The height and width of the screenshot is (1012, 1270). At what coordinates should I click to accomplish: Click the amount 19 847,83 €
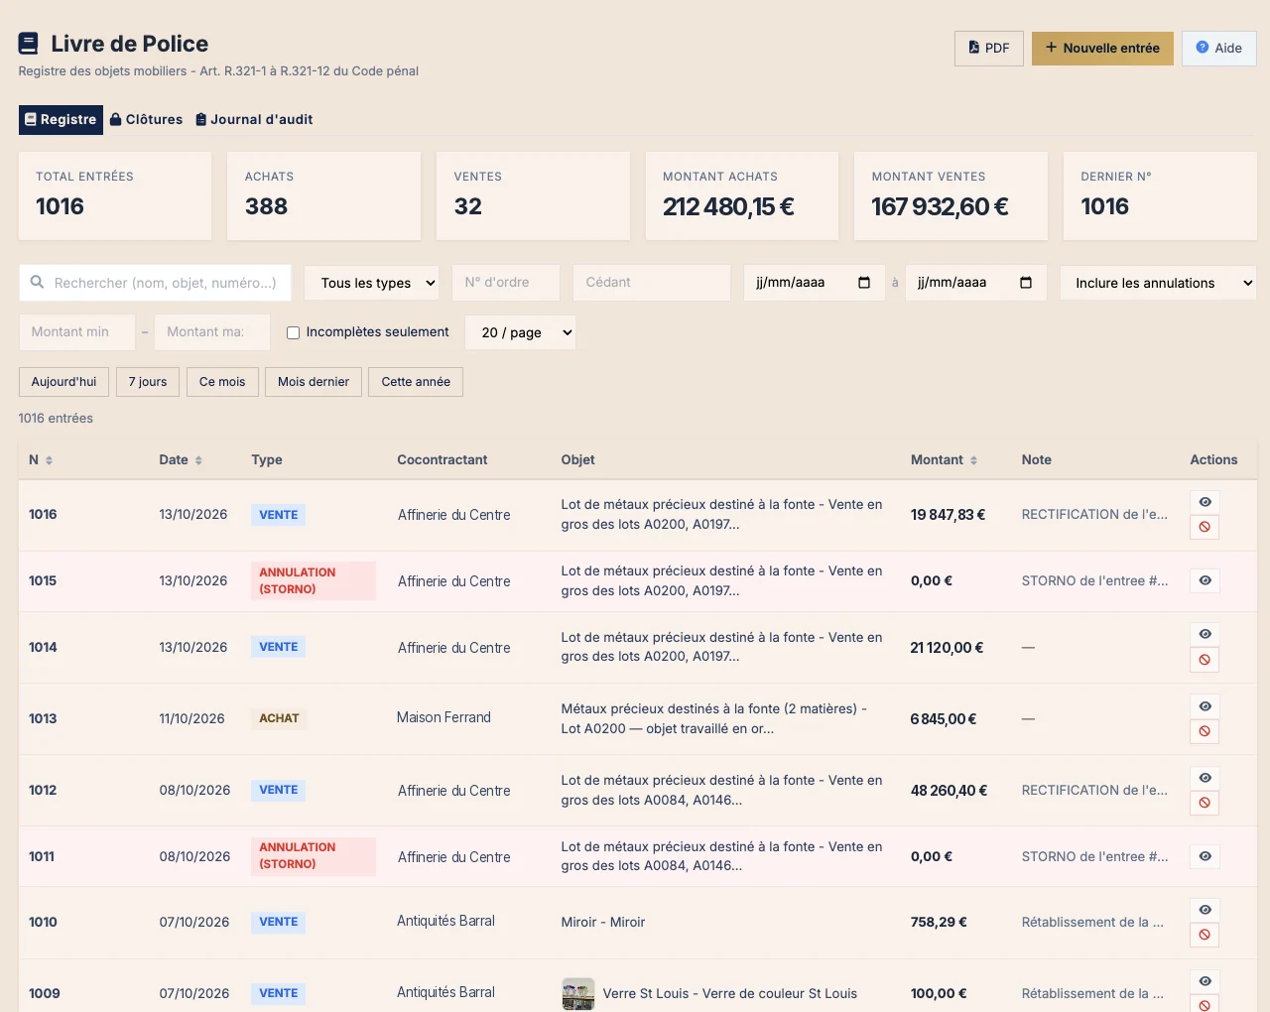948,515
